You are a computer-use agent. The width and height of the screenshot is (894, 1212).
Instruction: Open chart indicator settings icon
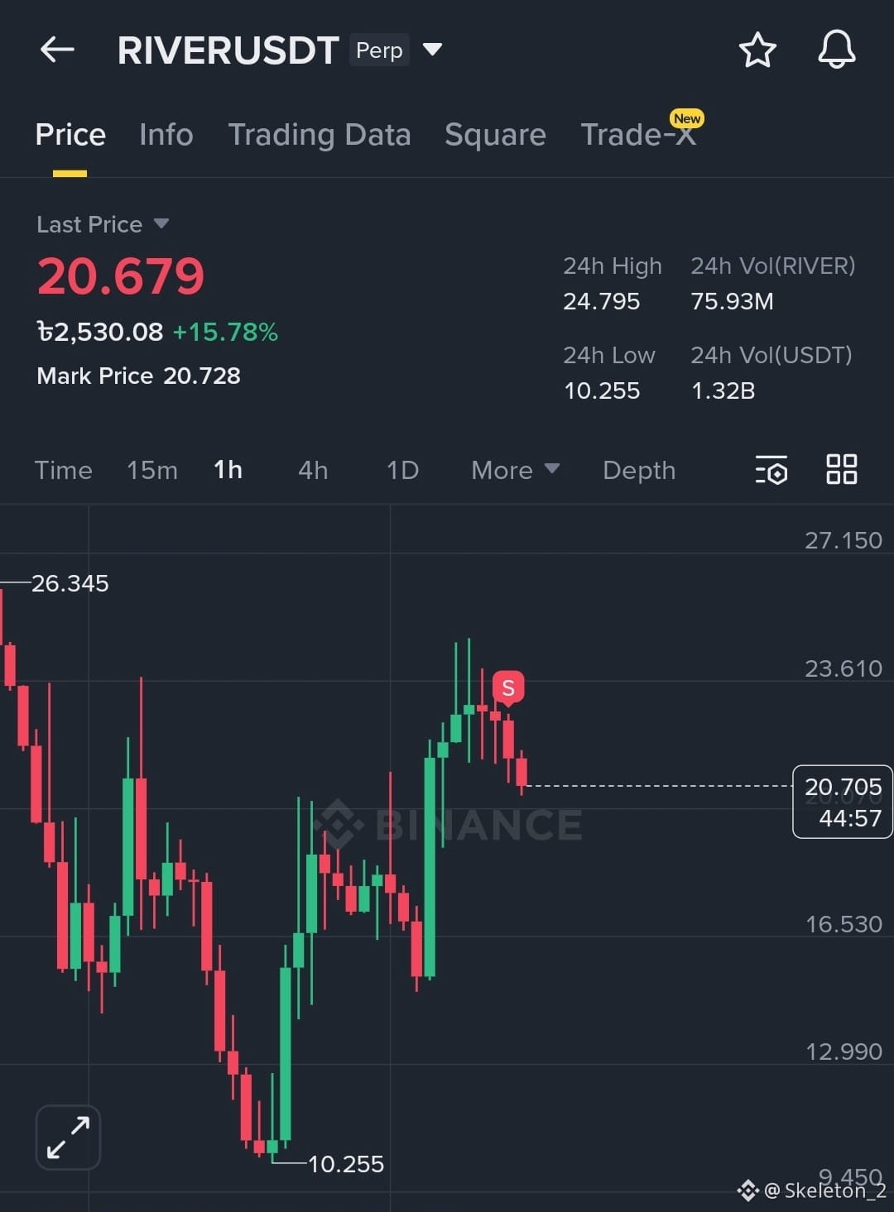pyautogui.click(x=771, y=470)
